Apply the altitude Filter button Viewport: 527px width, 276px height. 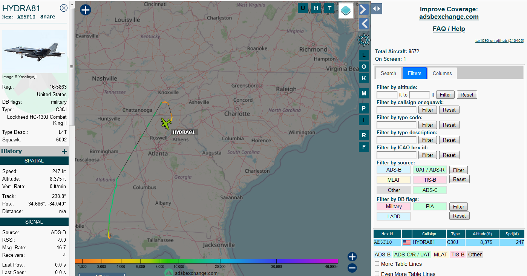click(x=445, y=95)
